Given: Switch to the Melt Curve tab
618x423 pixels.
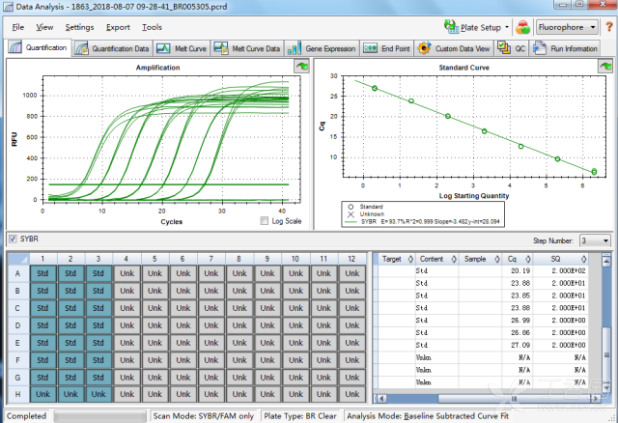Looking at the screenshot, I should pyautogui.click(x=182, y=48).
